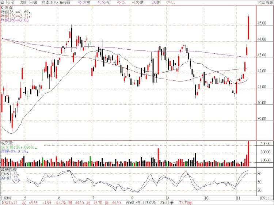Screen dimensions: 274x205
Task: Click the tall red candlestick near 45.00
Action: click(248, 27)
